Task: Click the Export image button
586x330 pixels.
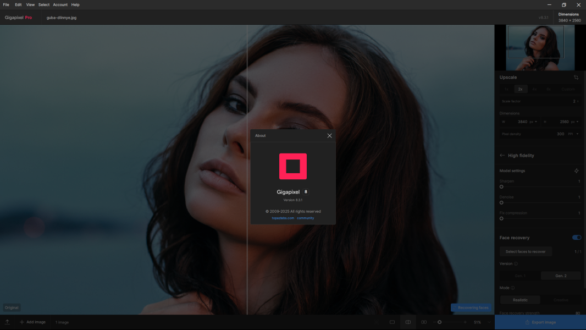Action: point(540,322)
